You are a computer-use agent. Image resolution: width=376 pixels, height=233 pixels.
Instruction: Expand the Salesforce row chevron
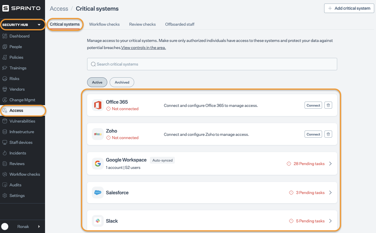pyautogui.click(x=331, y=193)
